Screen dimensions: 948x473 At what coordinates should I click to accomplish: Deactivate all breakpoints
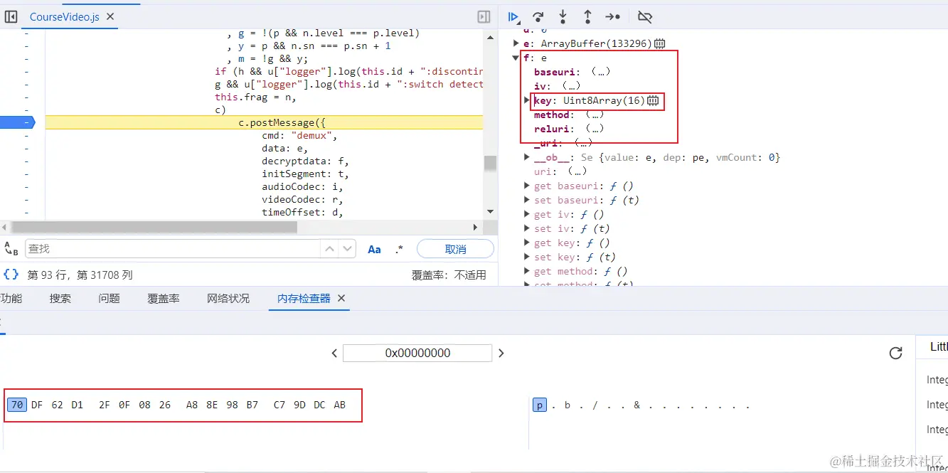(x=645, y=16)
